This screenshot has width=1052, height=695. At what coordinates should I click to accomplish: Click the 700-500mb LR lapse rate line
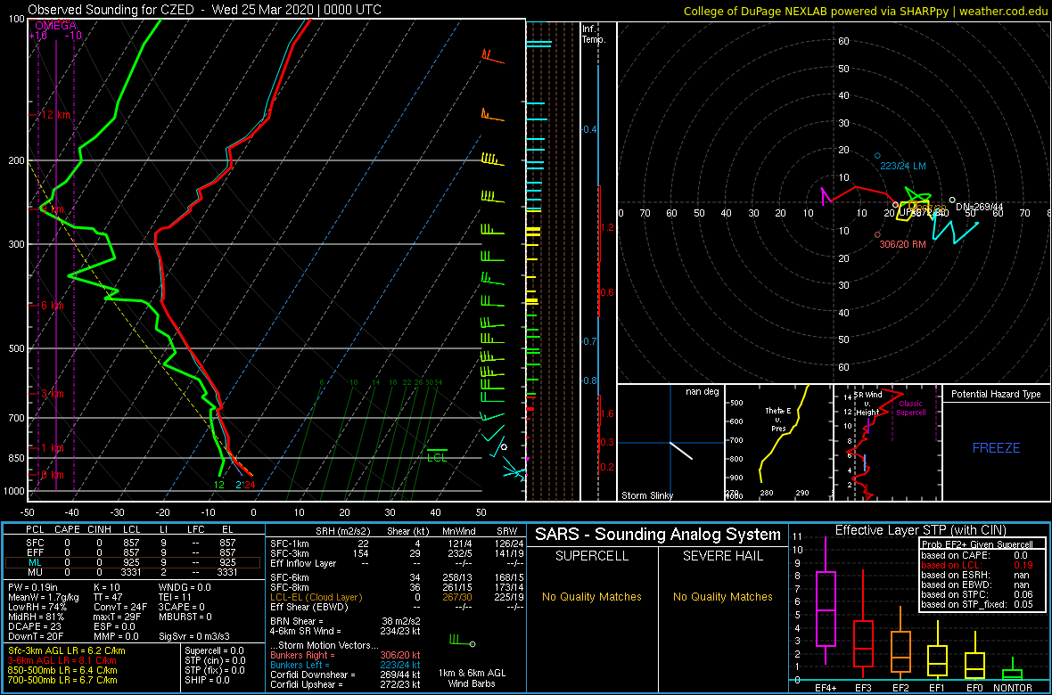tap(61, 679)
